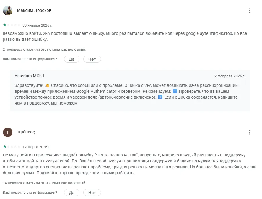Click the brown T avatar of Τιμόθεος
262x199 pixels.
(8, 132)
